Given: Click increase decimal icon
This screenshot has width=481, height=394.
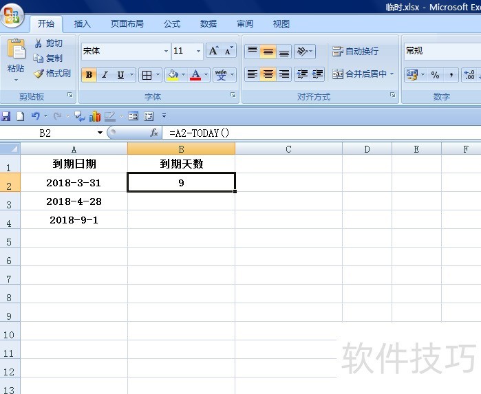Looking at the screenshot, I should [x=469, y=75].
